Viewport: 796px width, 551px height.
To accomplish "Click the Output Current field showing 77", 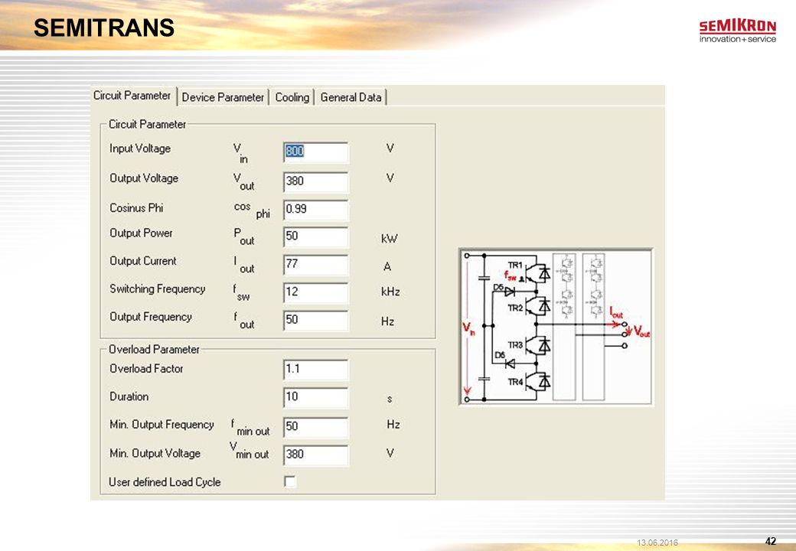I will pyautogui.click(x=316, y=265).
